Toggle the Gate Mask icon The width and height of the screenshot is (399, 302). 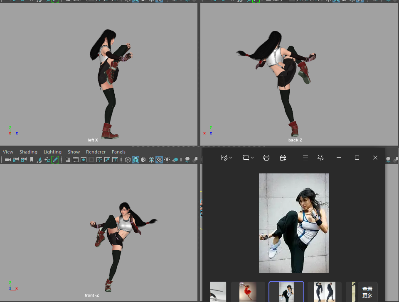[91, 160]
